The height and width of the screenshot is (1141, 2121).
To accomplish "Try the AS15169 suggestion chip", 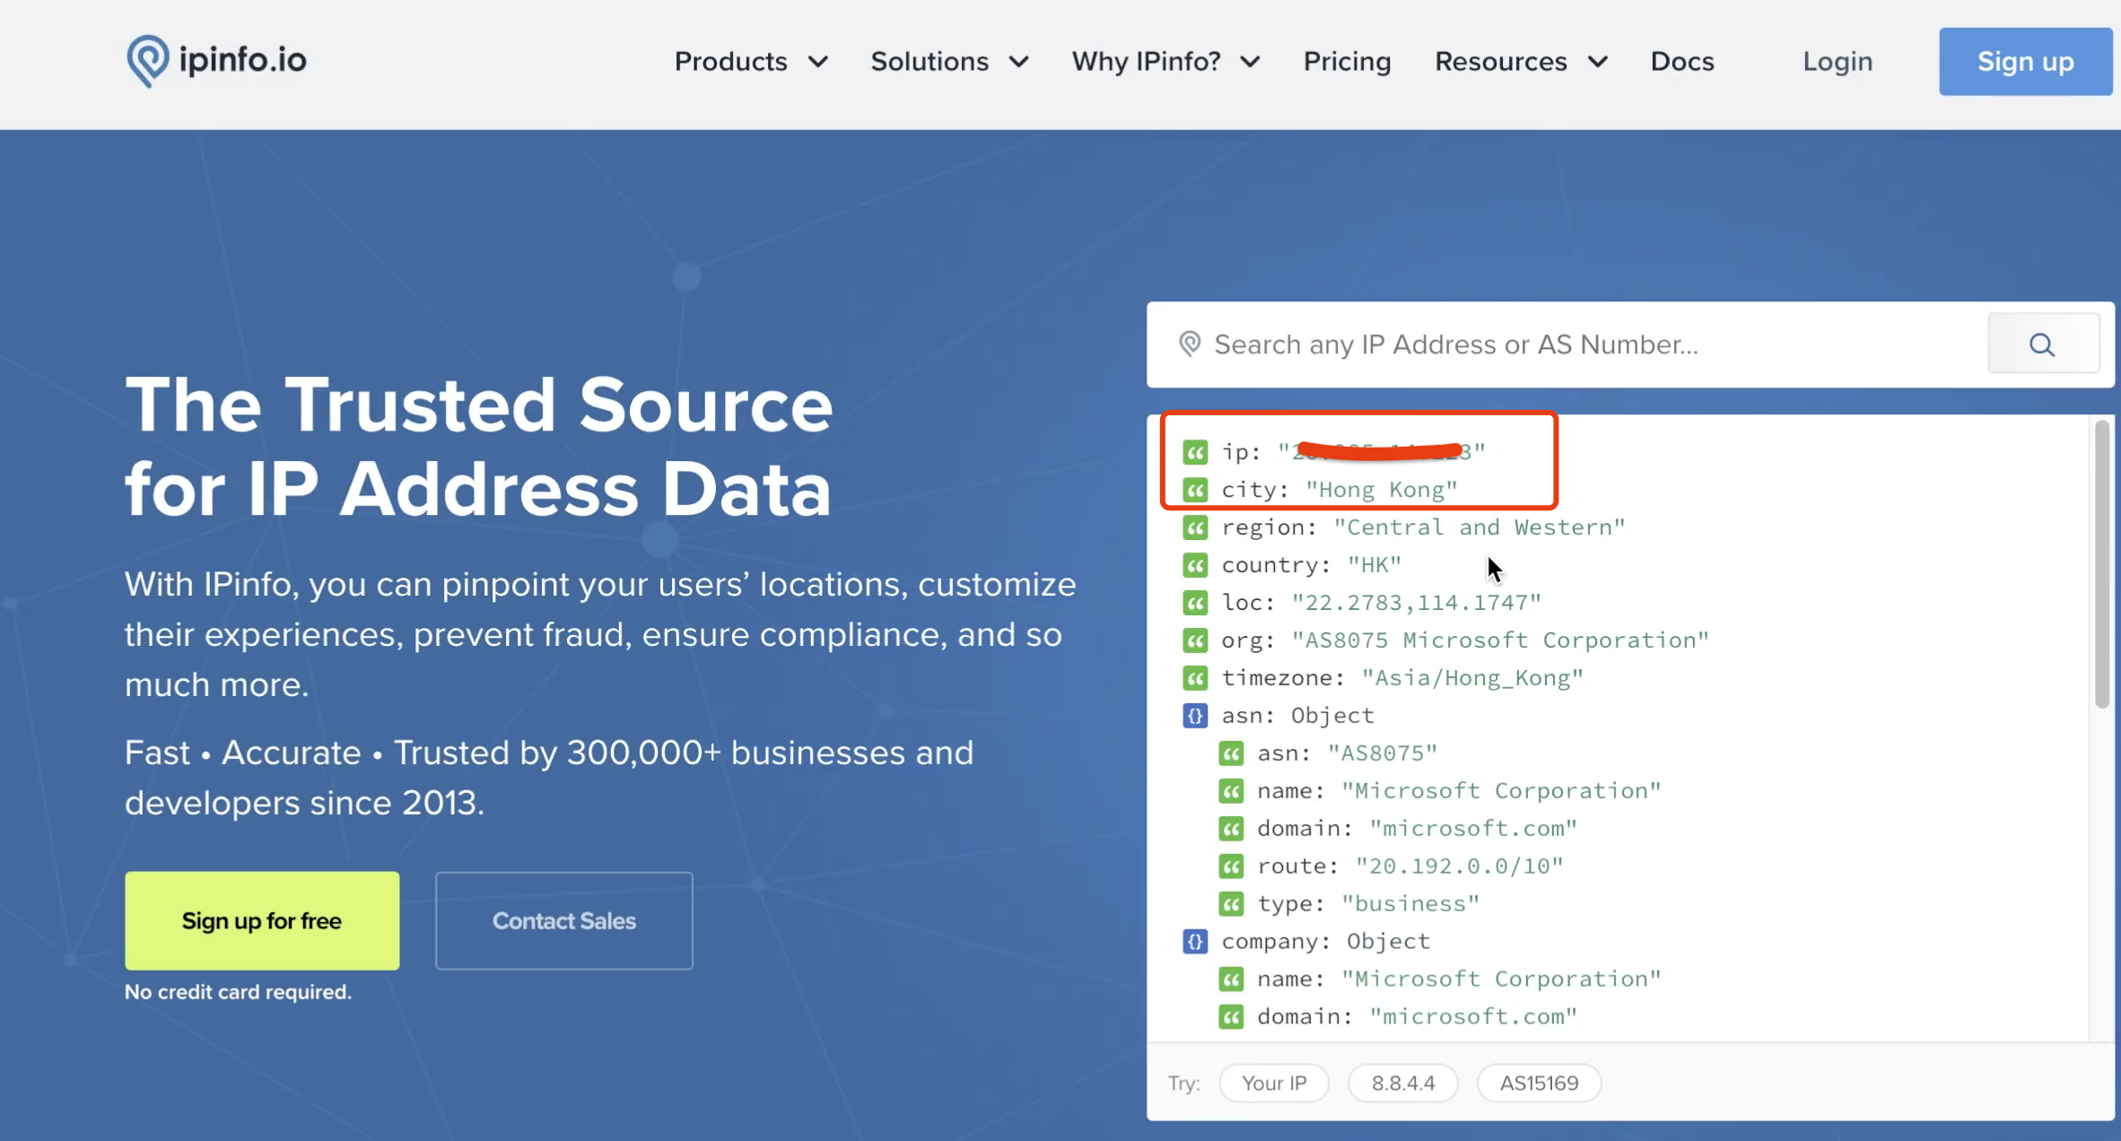I will coord(1539,1083).
